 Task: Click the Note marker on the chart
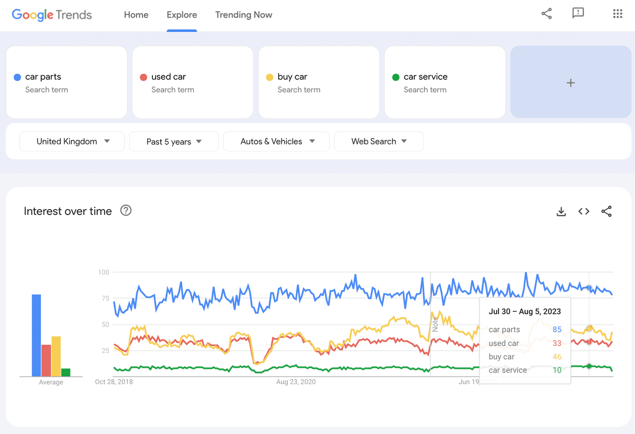435,324
